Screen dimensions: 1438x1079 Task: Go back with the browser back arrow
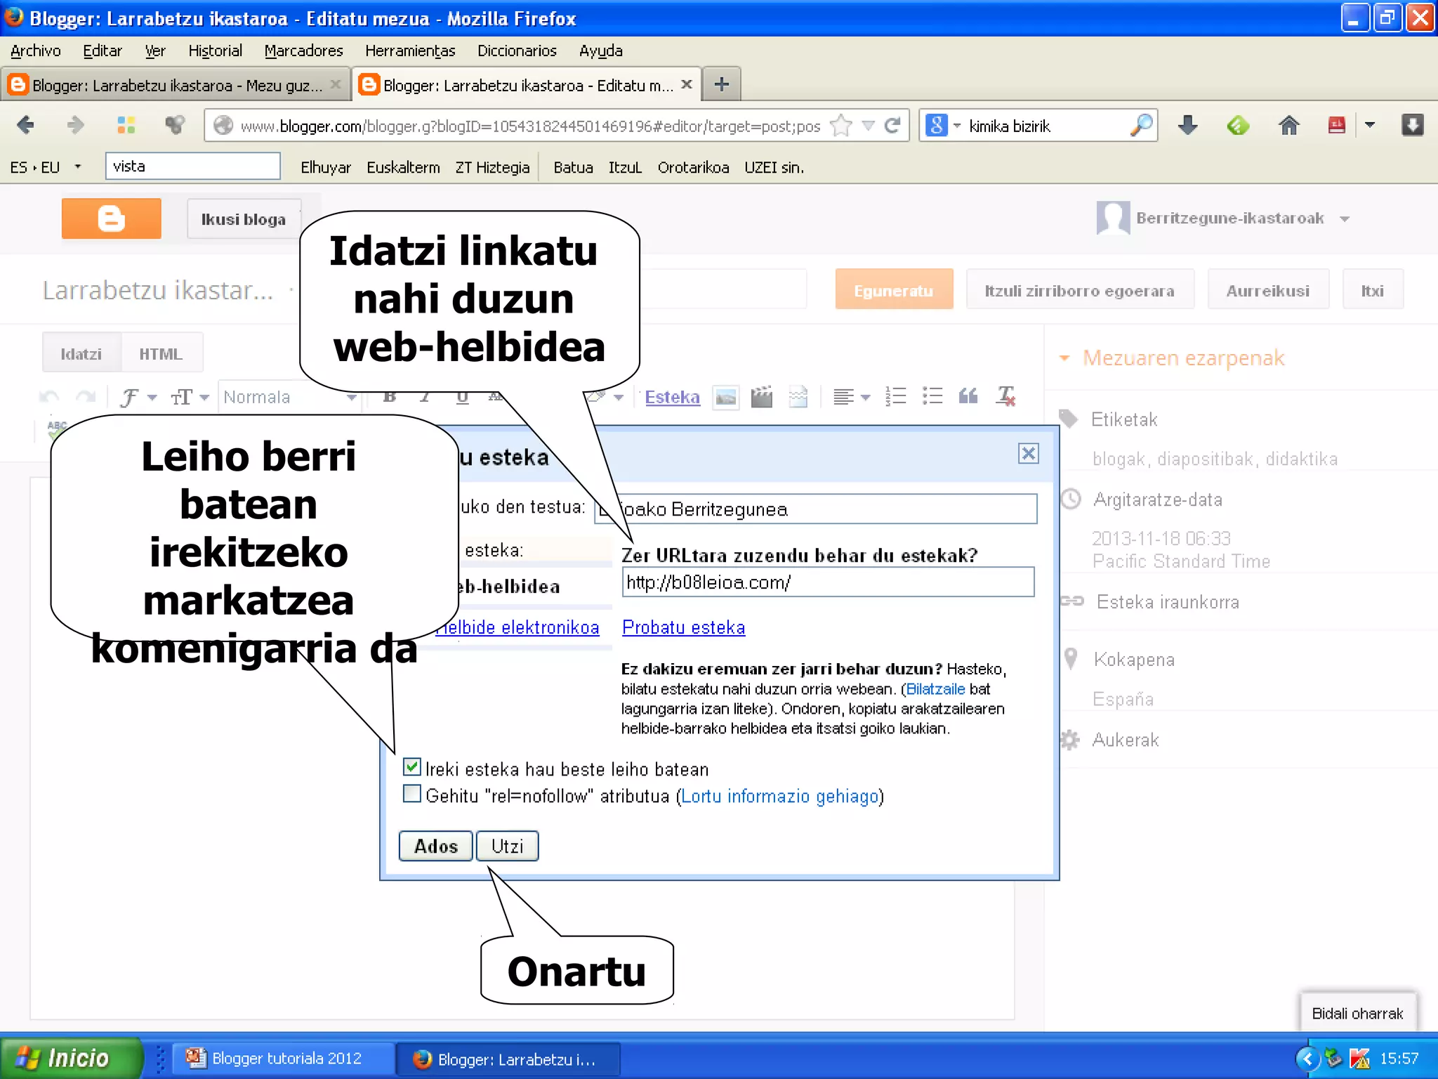coord(26,125)
